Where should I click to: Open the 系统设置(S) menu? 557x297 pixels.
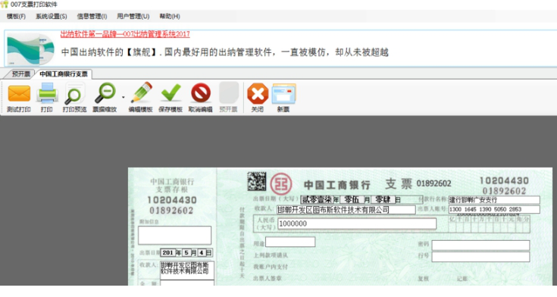click(52, 17)
